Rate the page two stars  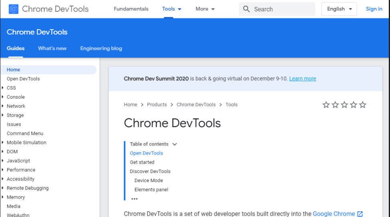click(x=335, y=105)
